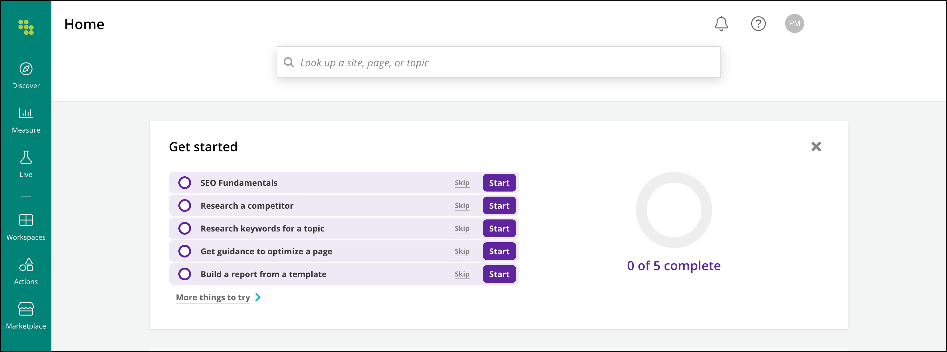Open the PM user avatar menu
The image size is (947, 352).
tap(794, 23)
